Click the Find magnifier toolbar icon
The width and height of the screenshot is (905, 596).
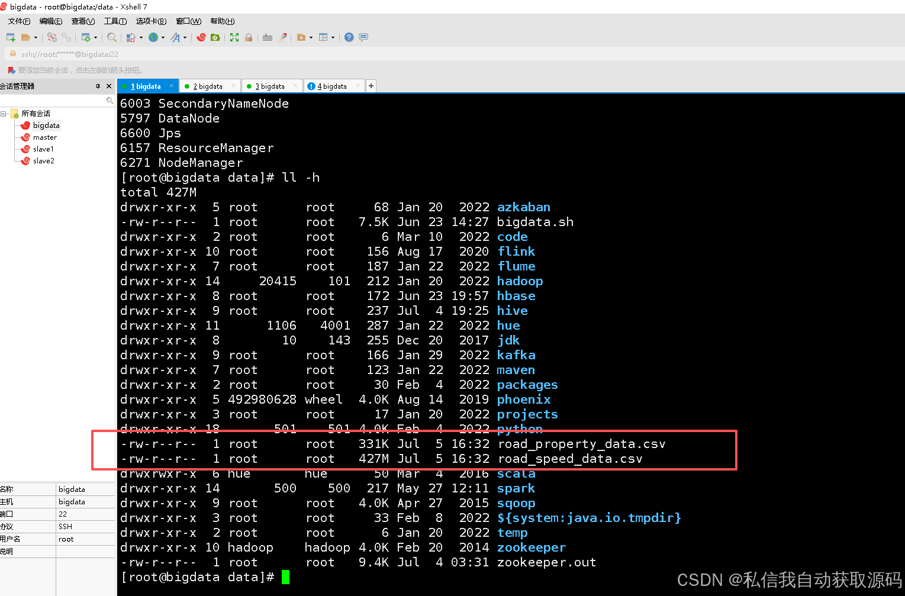point(112,37)
